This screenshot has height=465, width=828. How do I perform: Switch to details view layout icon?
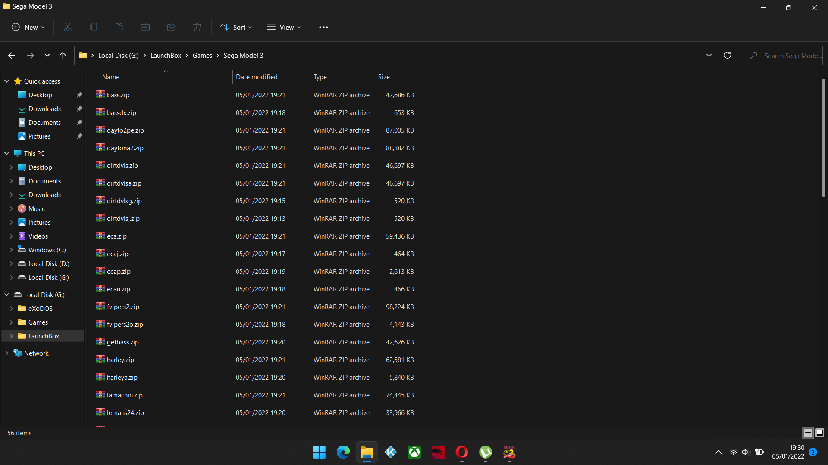tap(808, 433)
